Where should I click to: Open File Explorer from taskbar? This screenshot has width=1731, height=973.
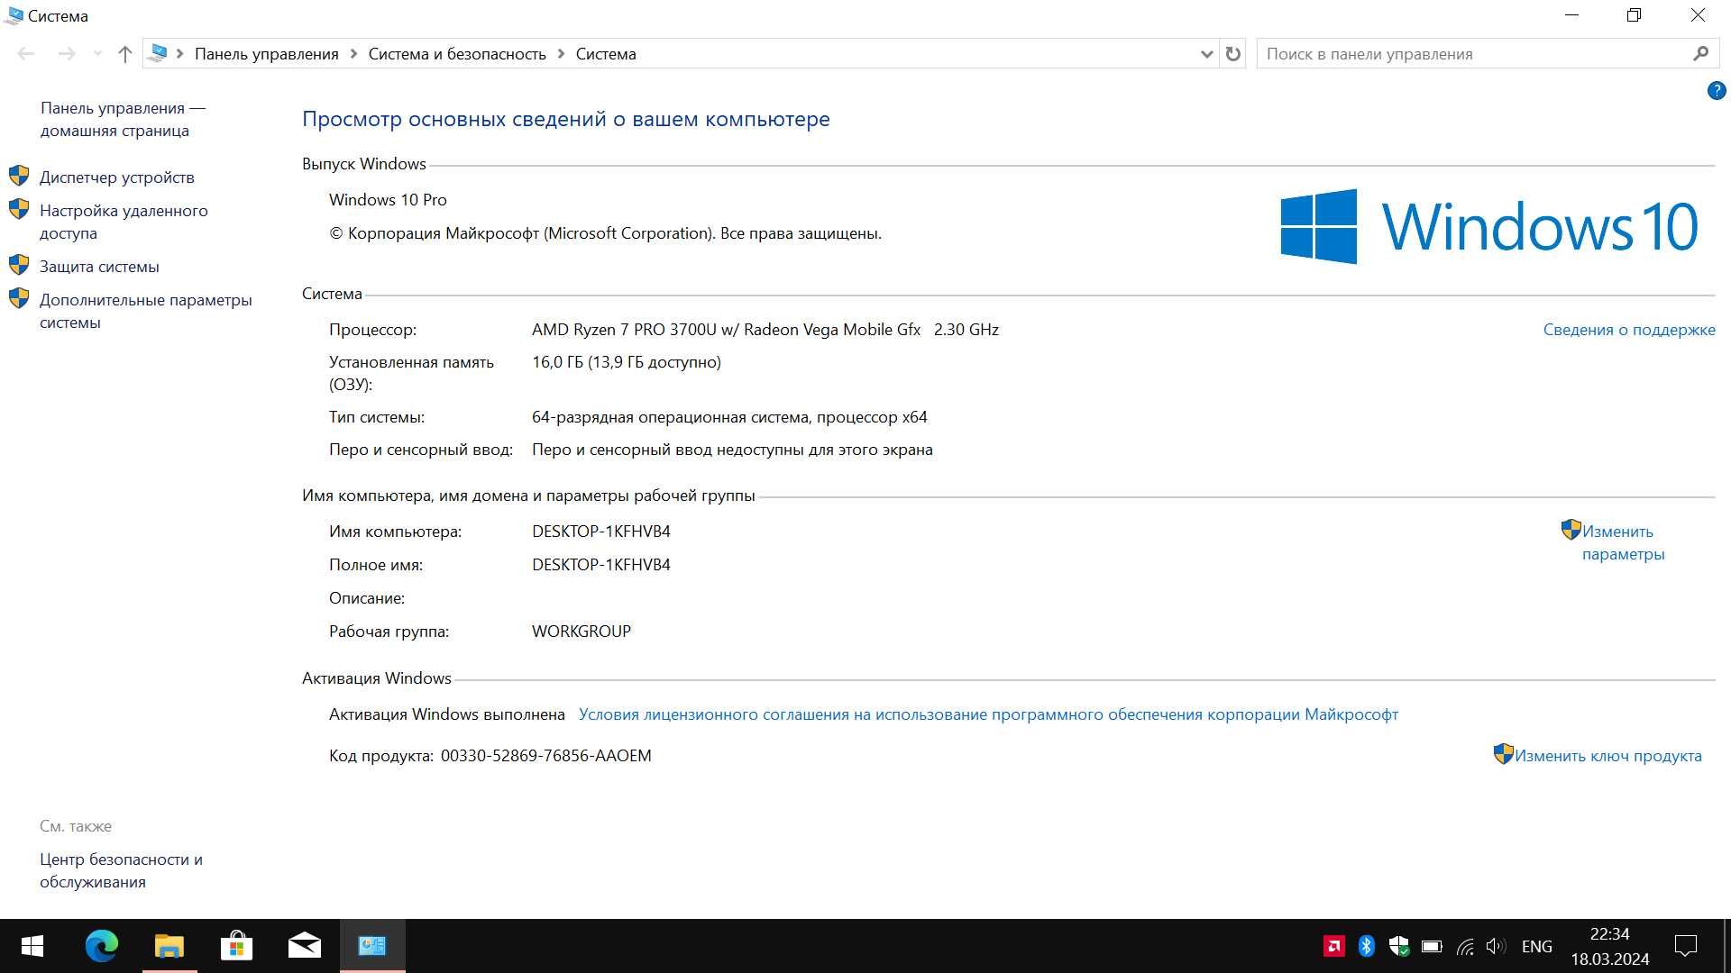(169, 946)
